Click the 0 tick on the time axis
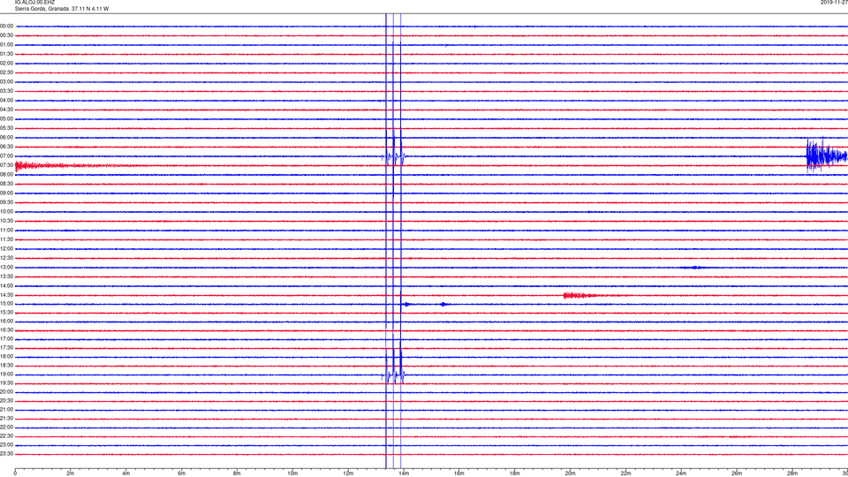The image size is (848, 477). click(15, 473)
